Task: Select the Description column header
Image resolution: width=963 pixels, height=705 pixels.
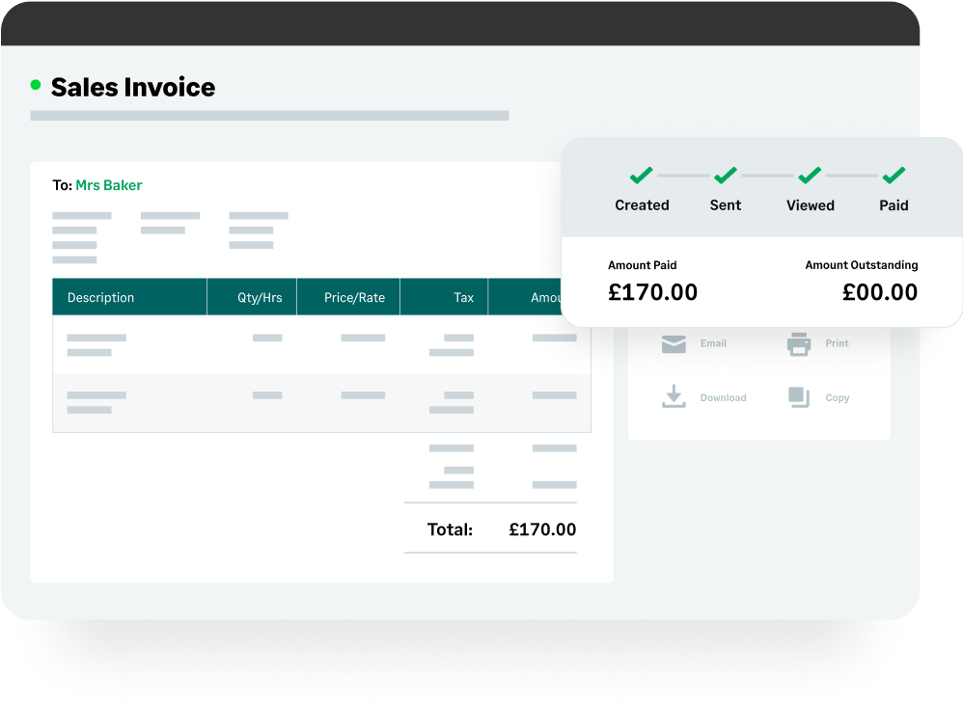Action: point(101,298)
